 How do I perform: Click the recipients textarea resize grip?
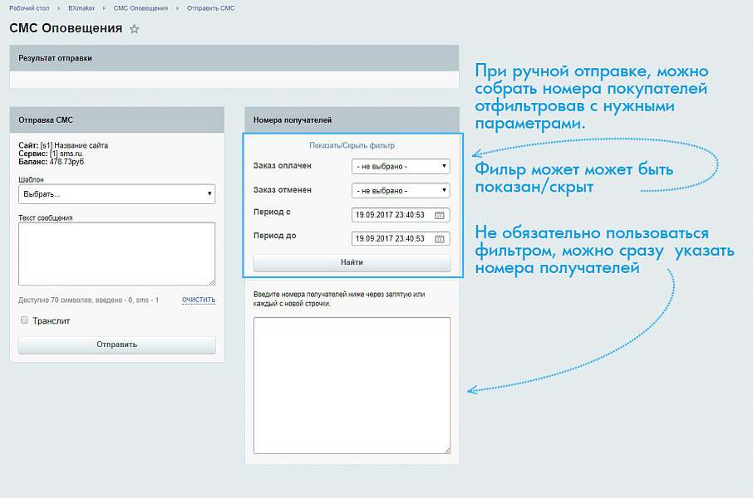445,452
